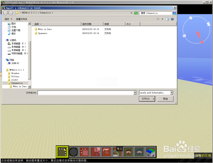Viewport: 213px width, 163px height.
Task: Click the 打开(O) button
Action: tap(146, 99)
